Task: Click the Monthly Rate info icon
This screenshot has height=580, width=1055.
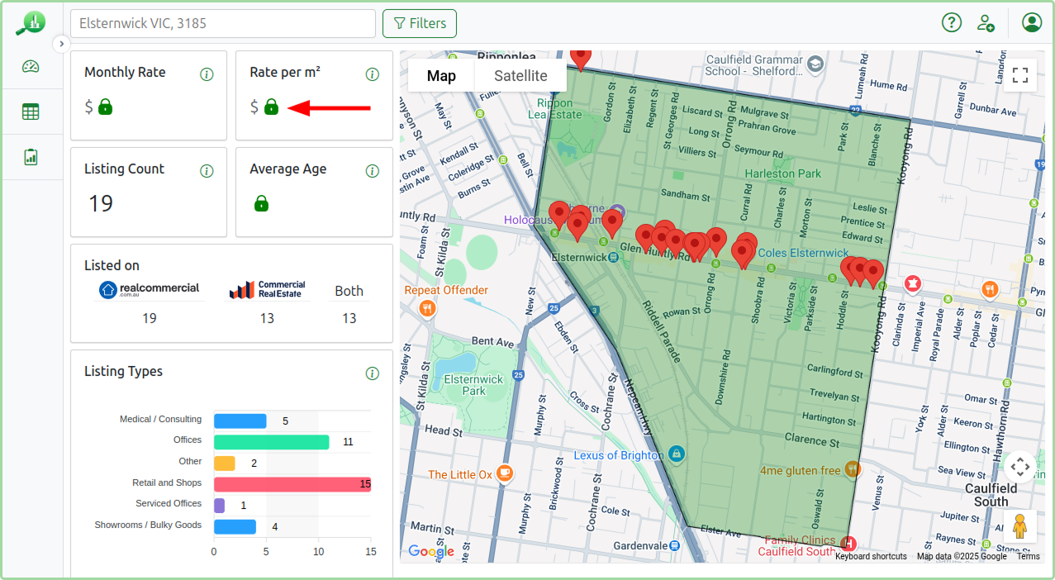Action: pyautogui.click(x=207, y=74)
